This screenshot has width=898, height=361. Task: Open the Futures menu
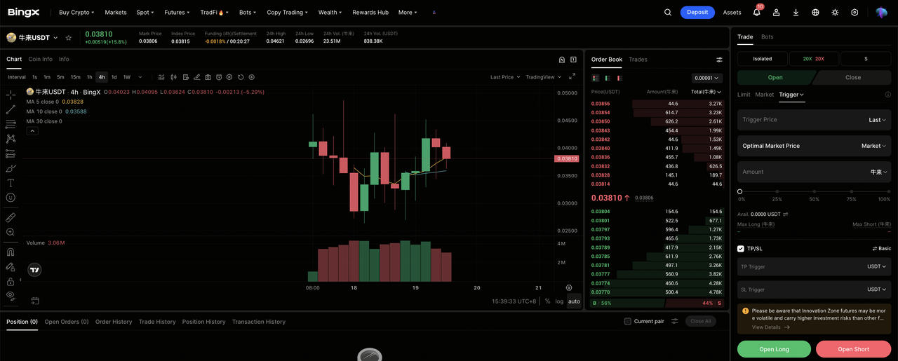(177, 13)
